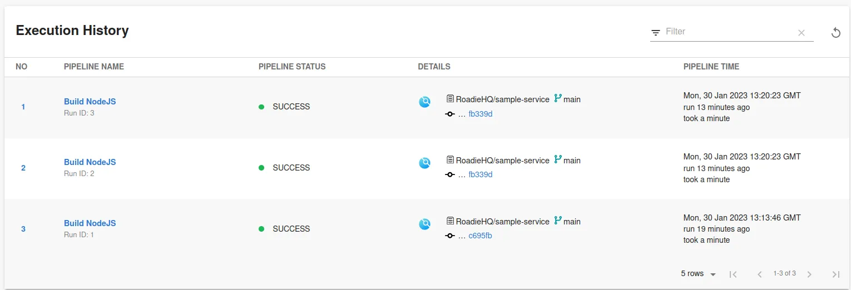Sort by the Pipeline Time column header
Viewport: 851px width, 290px height.
coord(711,67)
